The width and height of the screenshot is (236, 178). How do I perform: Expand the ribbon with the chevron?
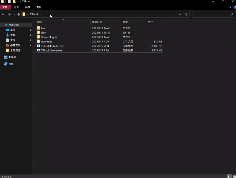click(x=230, y=7)
